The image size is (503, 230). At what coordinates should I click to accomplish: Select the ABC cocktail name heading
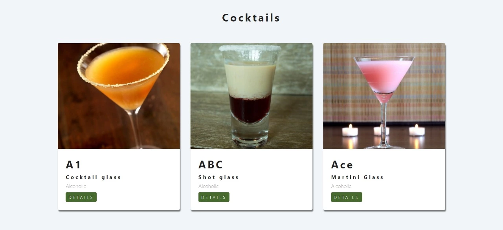coord(211,164)
